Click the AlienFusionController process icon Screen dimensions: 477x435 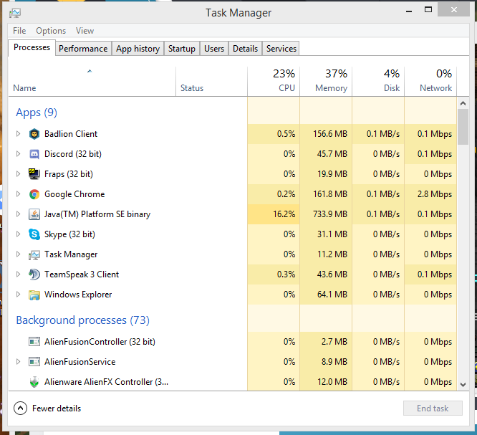34,342
